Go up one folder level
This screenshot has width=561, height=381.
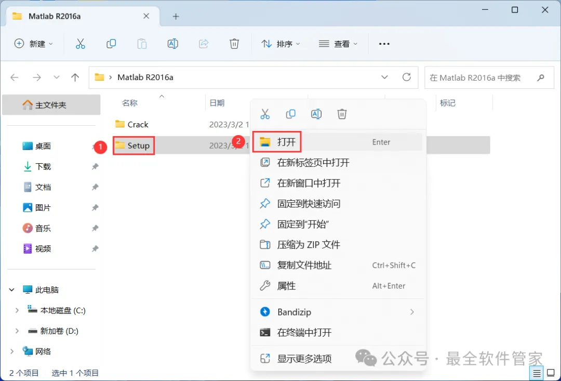[75, 77]
